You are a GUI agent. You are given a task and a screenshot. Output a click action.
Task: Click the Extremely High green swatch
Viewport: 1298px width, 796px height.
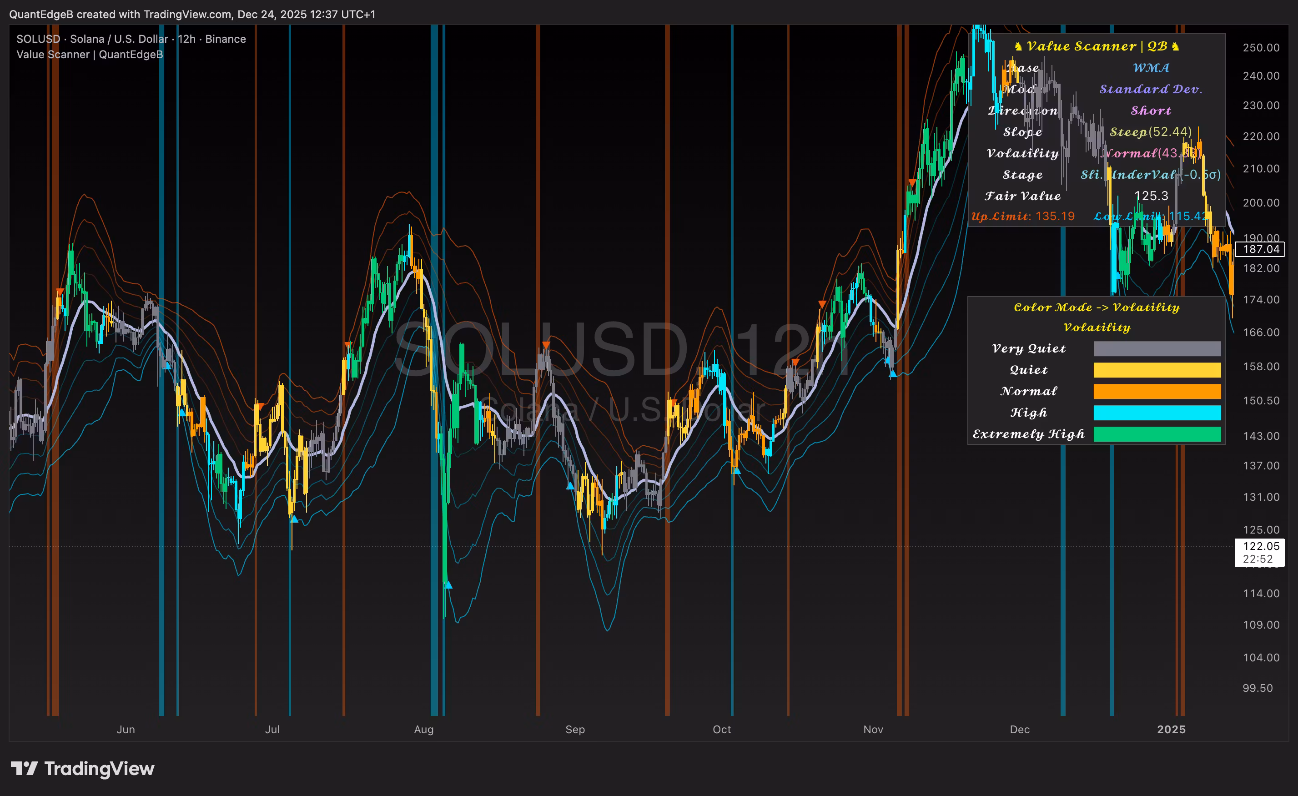point(1157,434)
